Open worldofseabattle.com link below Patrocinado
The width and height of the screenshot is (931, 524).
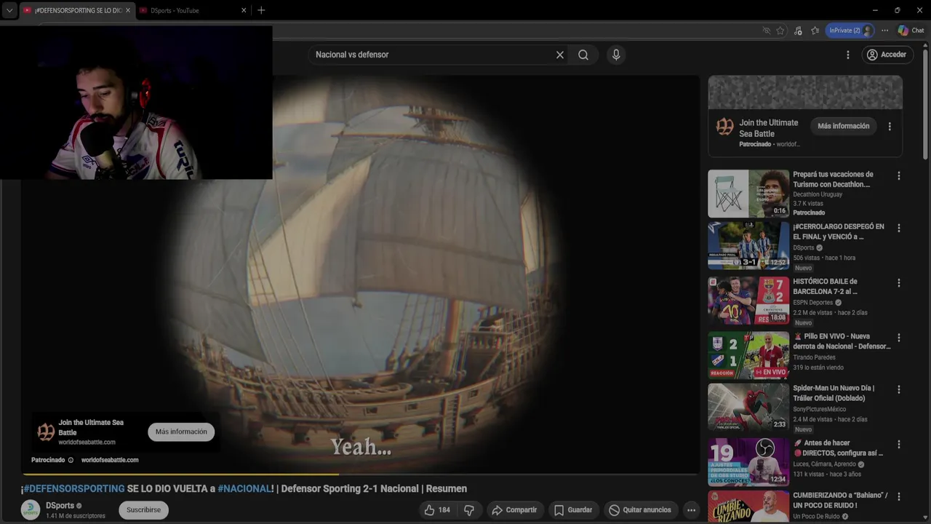(110, 460)
